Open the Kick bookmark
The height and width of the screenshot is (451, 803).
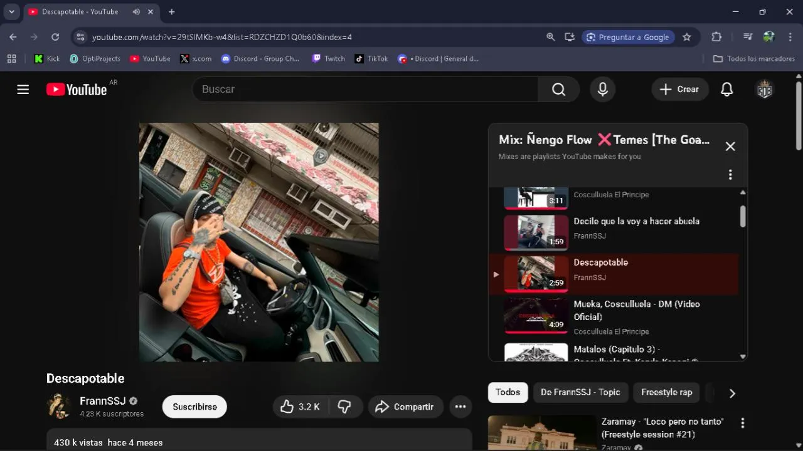[47, 58]
